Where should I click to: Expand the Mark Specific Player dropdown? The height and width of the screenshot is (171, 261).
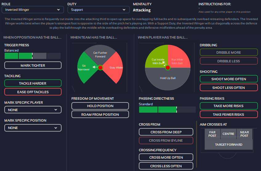click(33, 110)
